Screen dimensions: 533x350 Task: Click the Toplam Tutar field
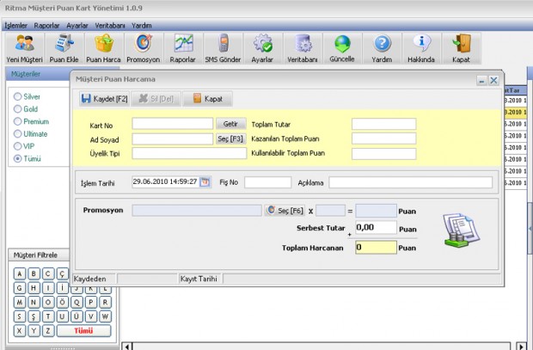pos(383,124)
